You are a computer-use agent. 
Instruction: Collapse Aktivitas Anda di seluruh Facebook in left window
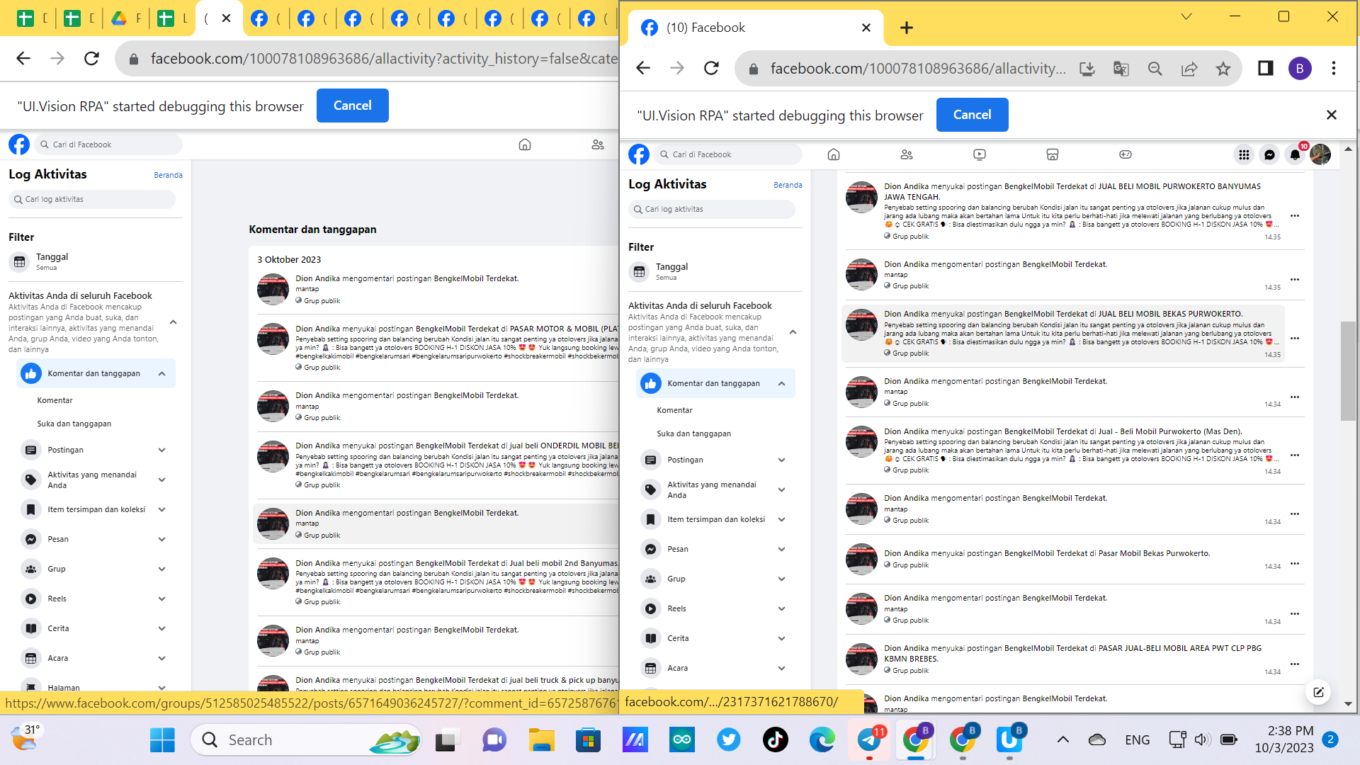click(173, 322)
